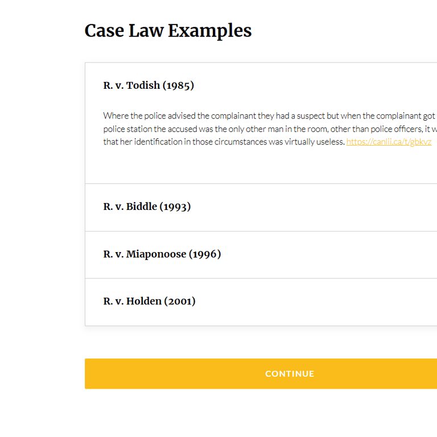The image size is (437, 437).
Task: Click the line starting 'that her identification'
Action: (222, 142)
